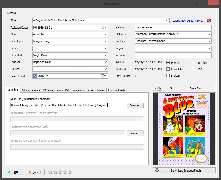Image resolution: width=221 pixels, height=180 pixels.
Task: Browse for Configuration Application Path
Action: tap(135, 133)
